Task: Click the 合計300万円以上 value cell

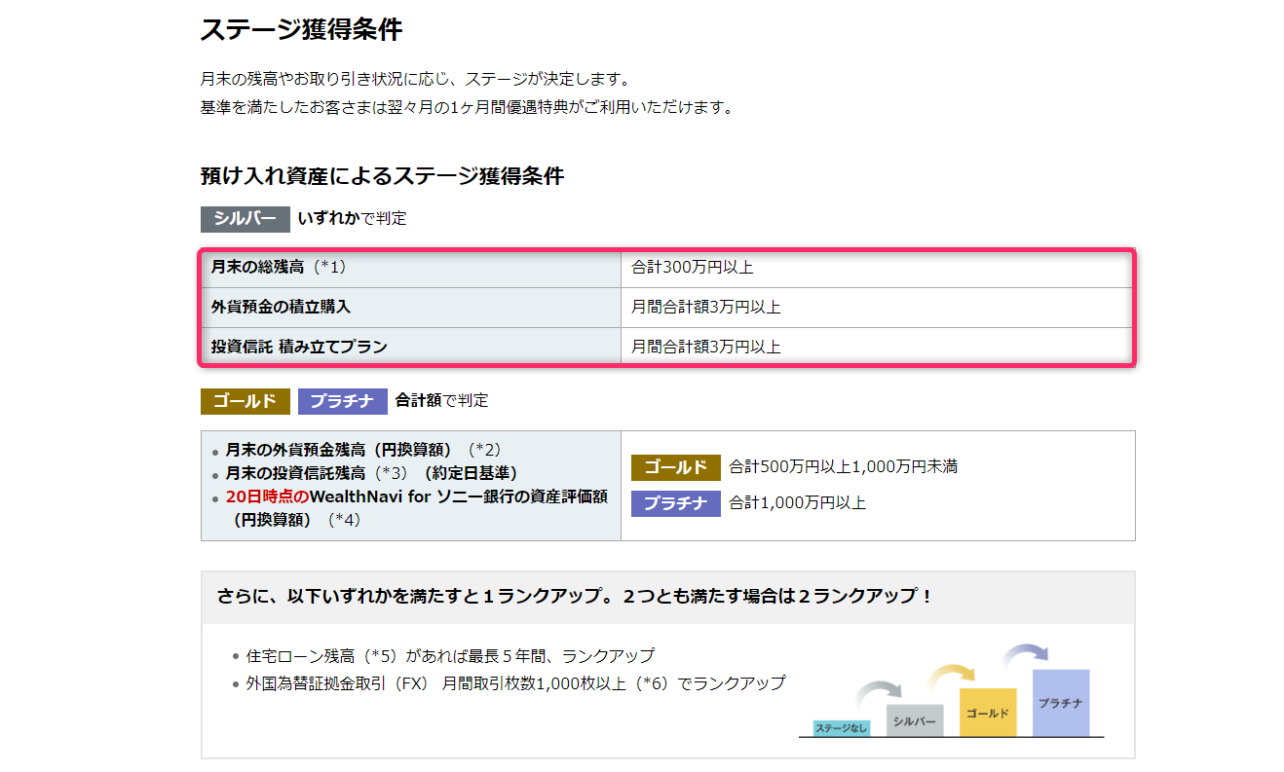Action: coord(694,268)
